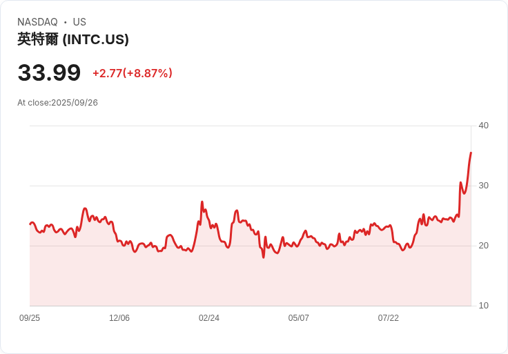Select the 09/25 date on the x-axis

coord(30,318)
